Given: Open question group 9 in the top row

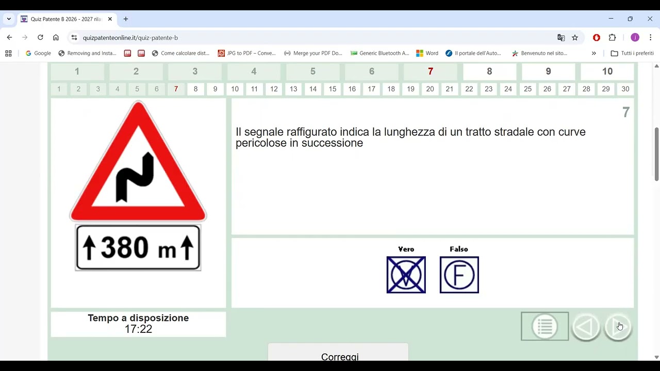Looking at the screenshot, I should pos(548,72).
